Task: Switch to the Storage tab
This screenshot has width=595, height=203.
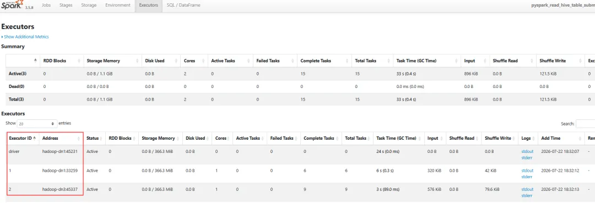Action: click(89, 6)
